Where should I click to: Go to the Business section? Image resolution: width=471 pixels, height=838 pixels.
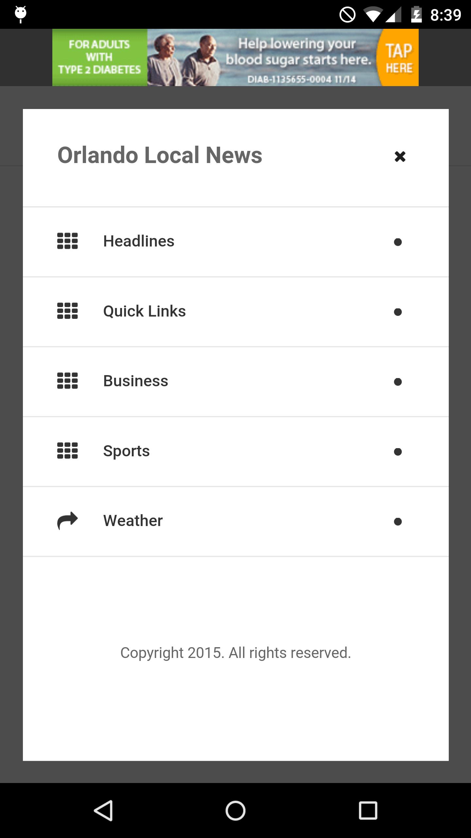[135, 381]
